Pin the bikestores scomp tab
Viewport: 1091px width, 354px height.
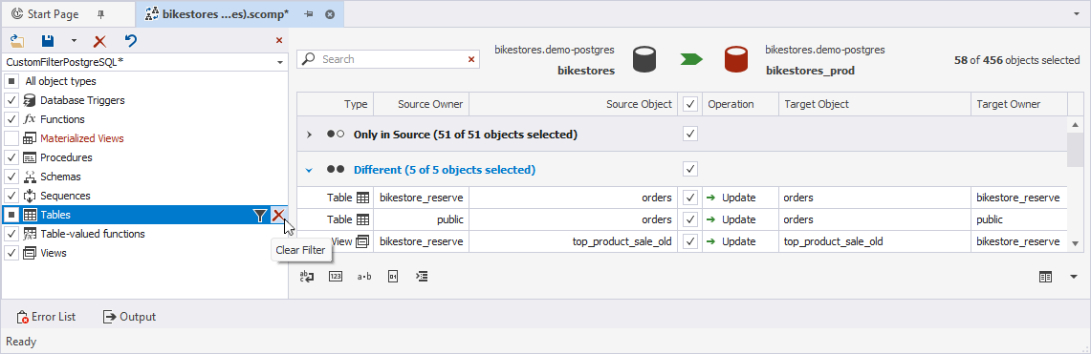point(307,14)
